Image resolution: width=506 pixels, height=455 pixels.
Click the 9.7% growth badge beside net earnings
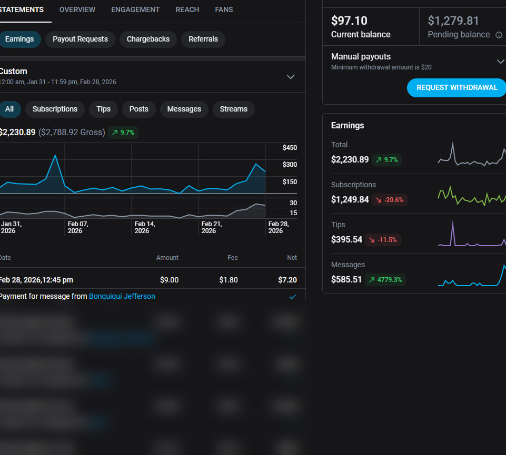click(x=123, y=133)
